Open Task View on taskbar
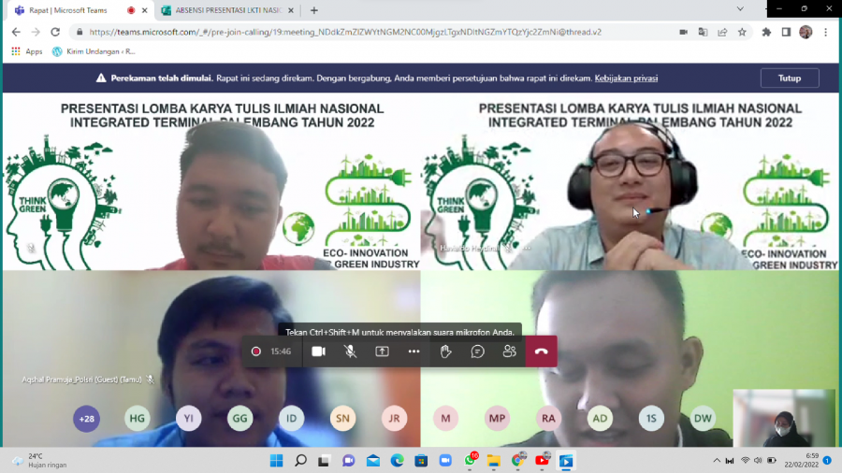The height and width of the screenshot is (473, 842). point(324,461)
